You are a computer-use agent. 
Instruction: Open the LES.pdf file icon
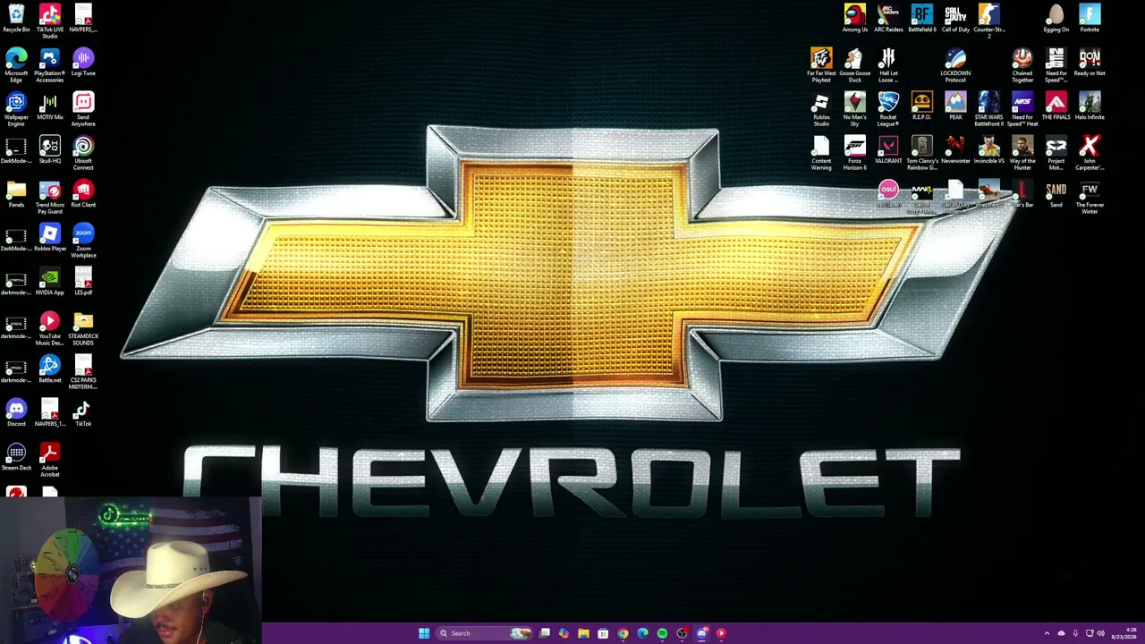point(83,281)
